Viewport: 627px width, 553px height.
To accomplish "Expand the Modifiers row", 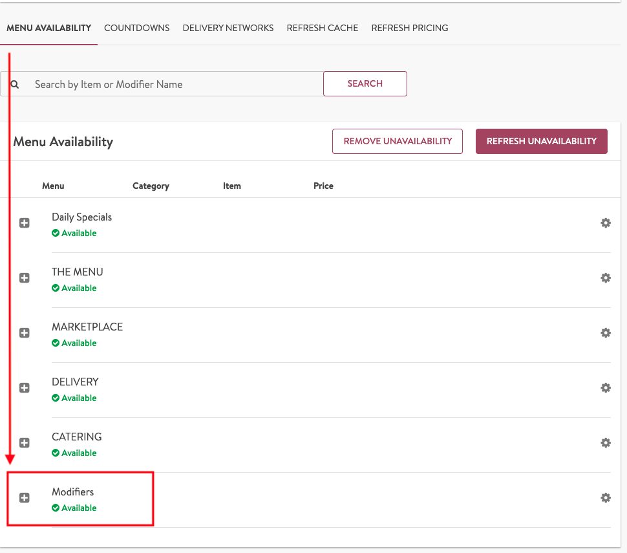I will [x=25, y=498].
